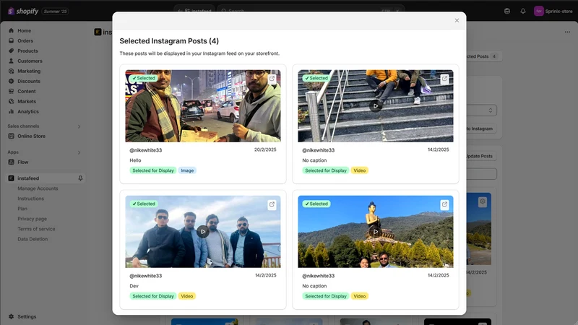The height and width of the screenshot is (325, 578).
Task: Click the Flow app icon
Action: pos(11,162)
